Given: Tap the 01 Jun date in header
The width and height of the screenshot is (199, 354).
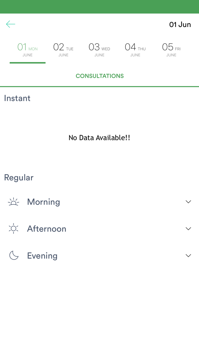Looking at the screenshot, I should pos(180,24).
